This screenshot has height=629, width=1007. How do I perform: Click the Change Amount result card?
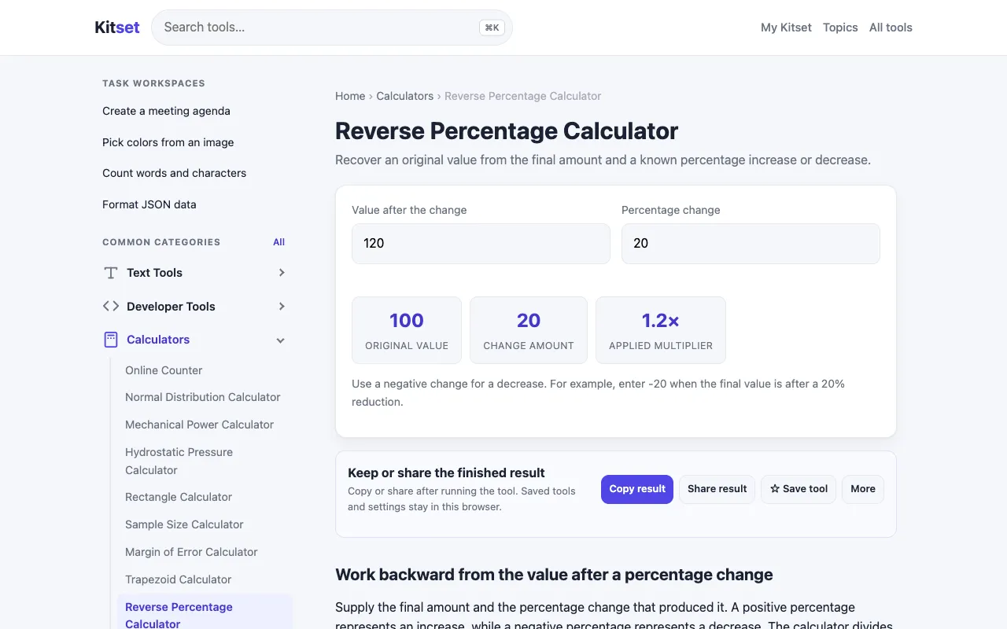[x=529, y=330]
